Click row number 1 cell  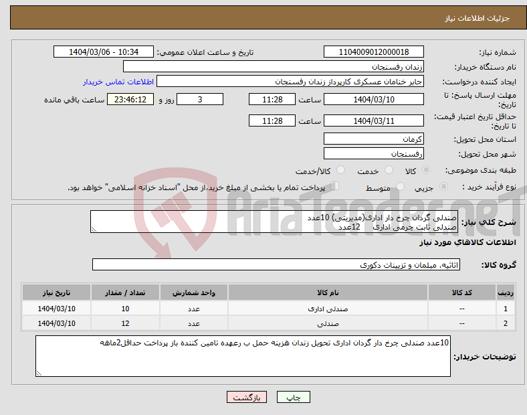pos(506,309)
